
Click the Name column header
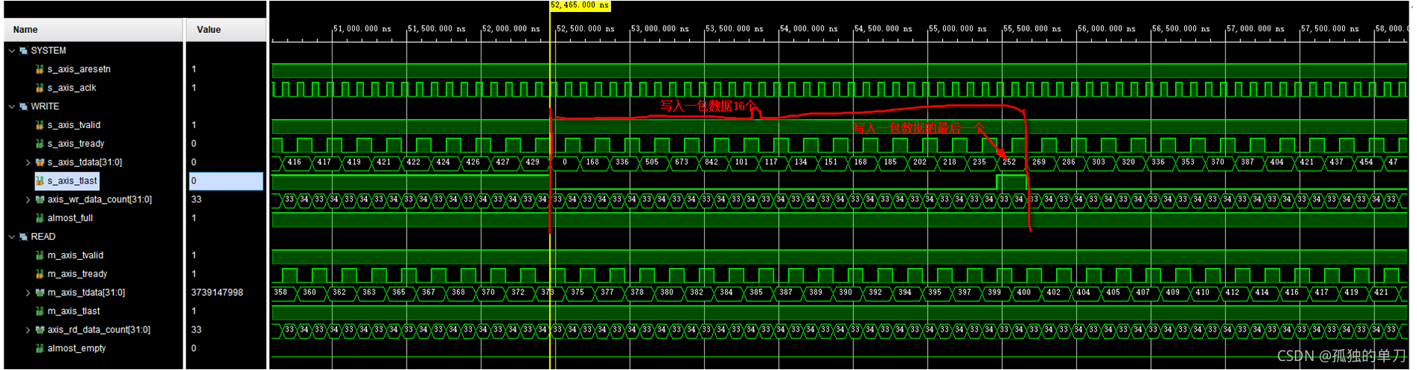click(25, 30)
